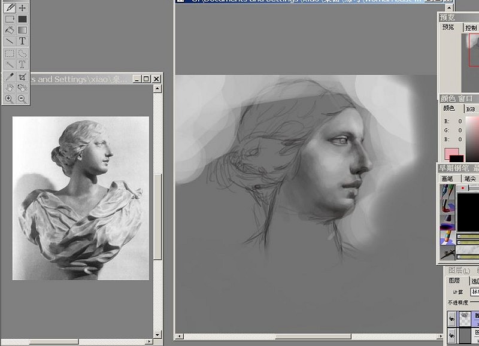Select the Hand pan tool
The width and height of the screenshot is (479, 346).
(10, 87)
